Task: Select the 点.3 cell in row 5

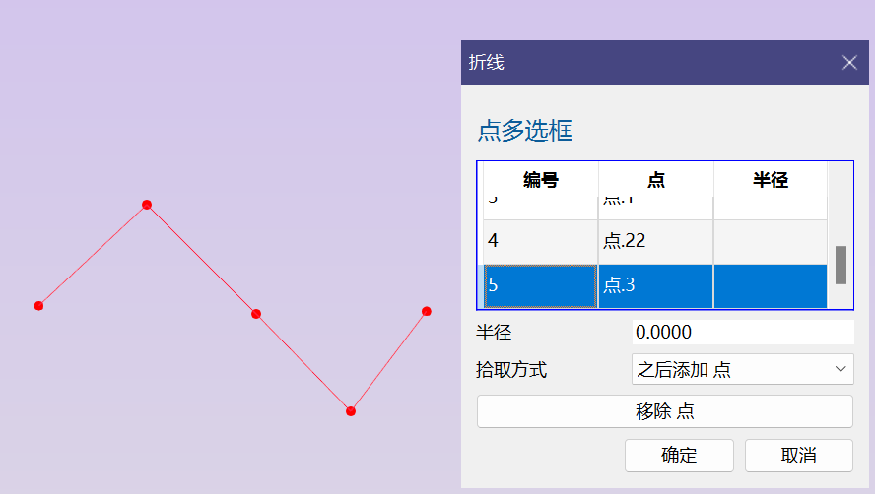Action: (655, 285)
